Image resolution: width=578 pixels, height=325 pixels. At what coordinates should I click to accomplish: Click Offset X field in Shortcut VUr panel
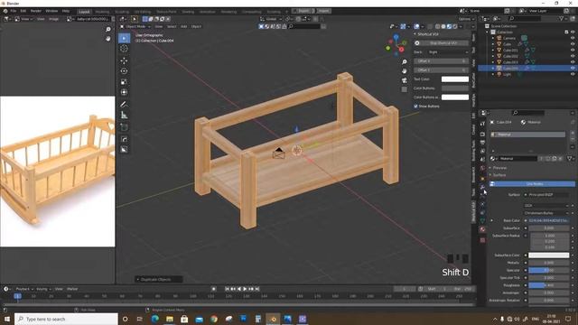coord(442,61)
